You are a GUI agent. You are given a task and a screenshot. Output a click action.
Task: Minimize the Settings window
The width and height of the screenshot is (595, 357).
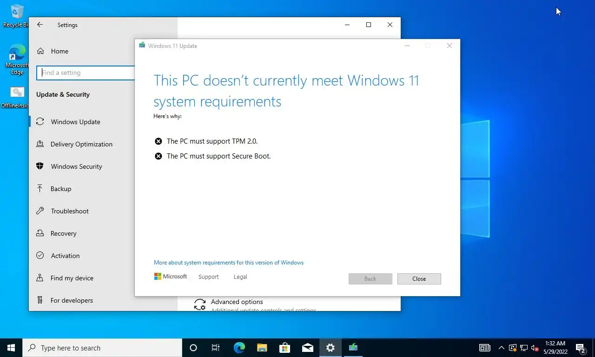click(347, 25)
